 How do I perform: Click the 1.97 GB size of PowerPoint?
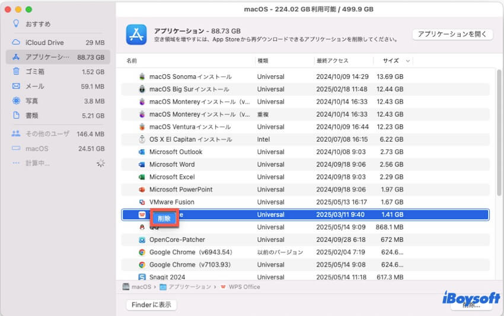point(392,189)
